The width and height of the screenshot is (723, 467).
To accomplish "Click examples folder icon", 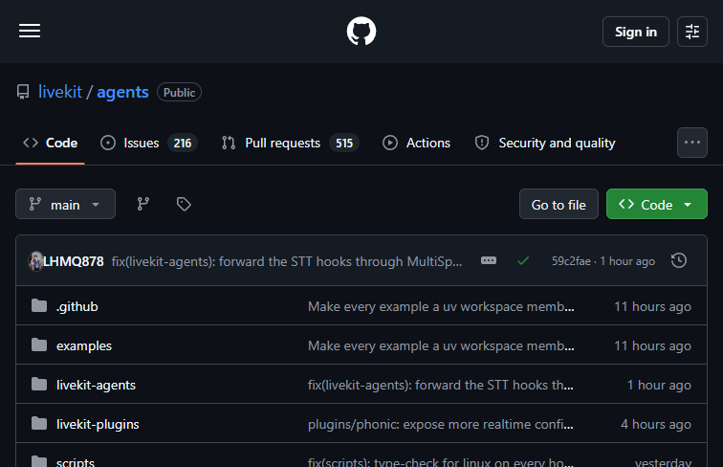I will tap(39, 345).
